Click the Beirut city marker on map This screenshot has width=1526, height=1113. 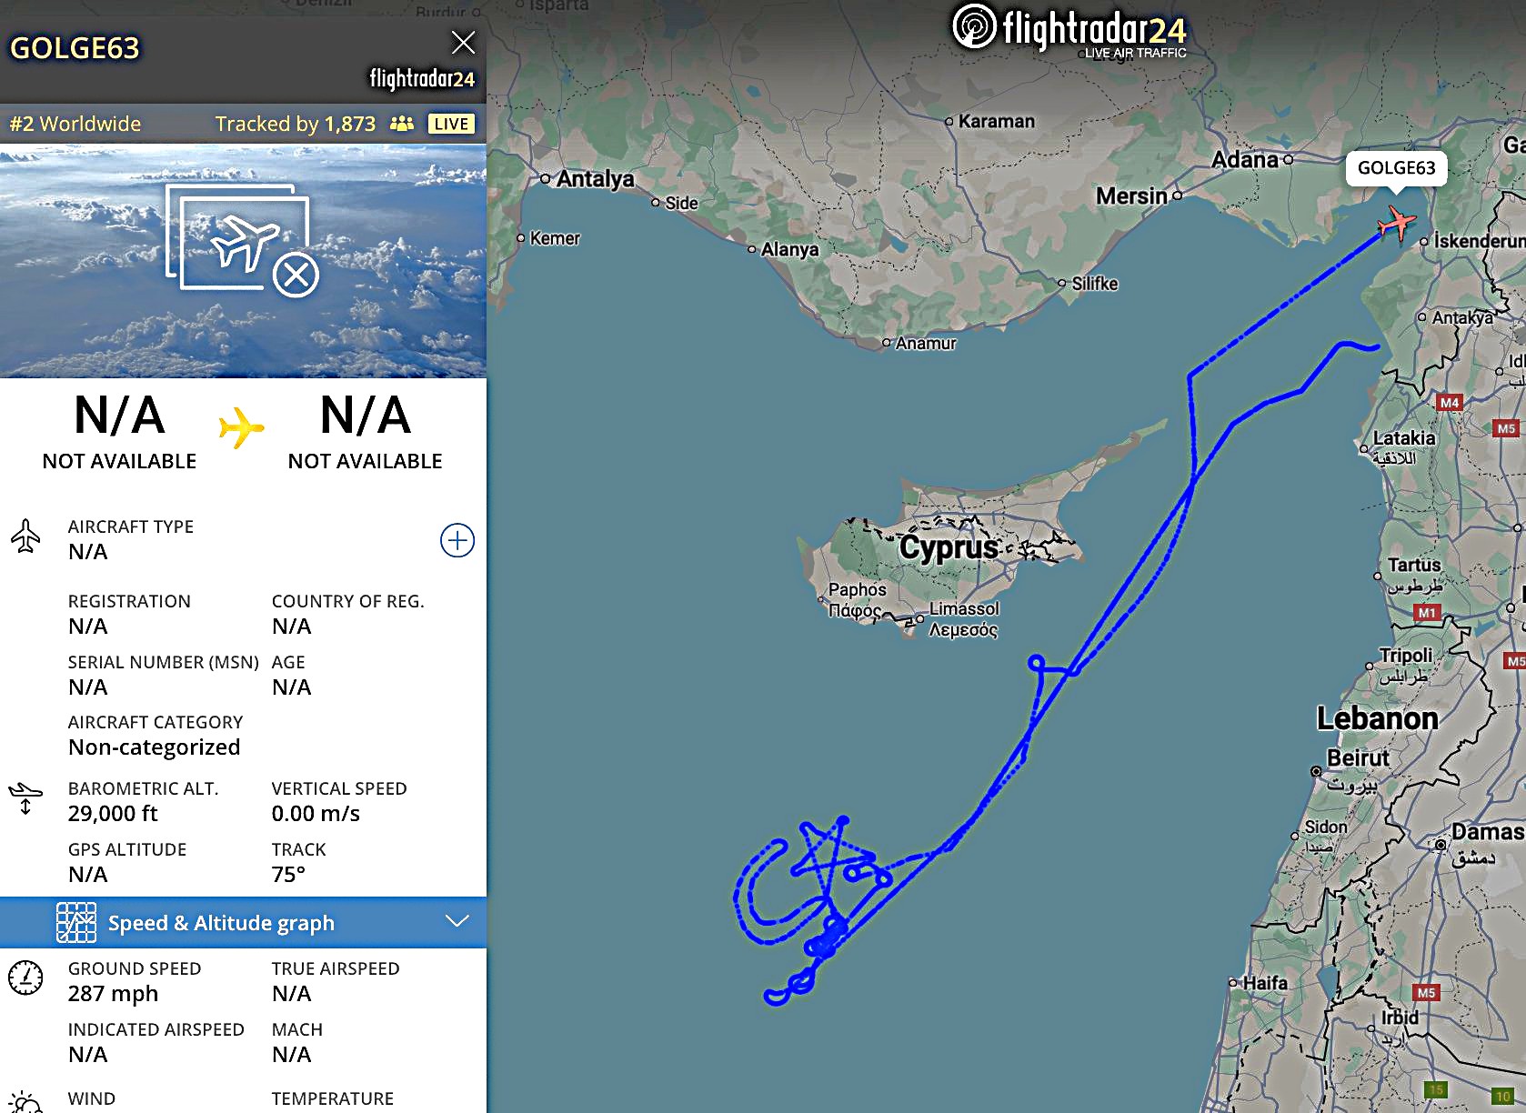point(1316,771)
